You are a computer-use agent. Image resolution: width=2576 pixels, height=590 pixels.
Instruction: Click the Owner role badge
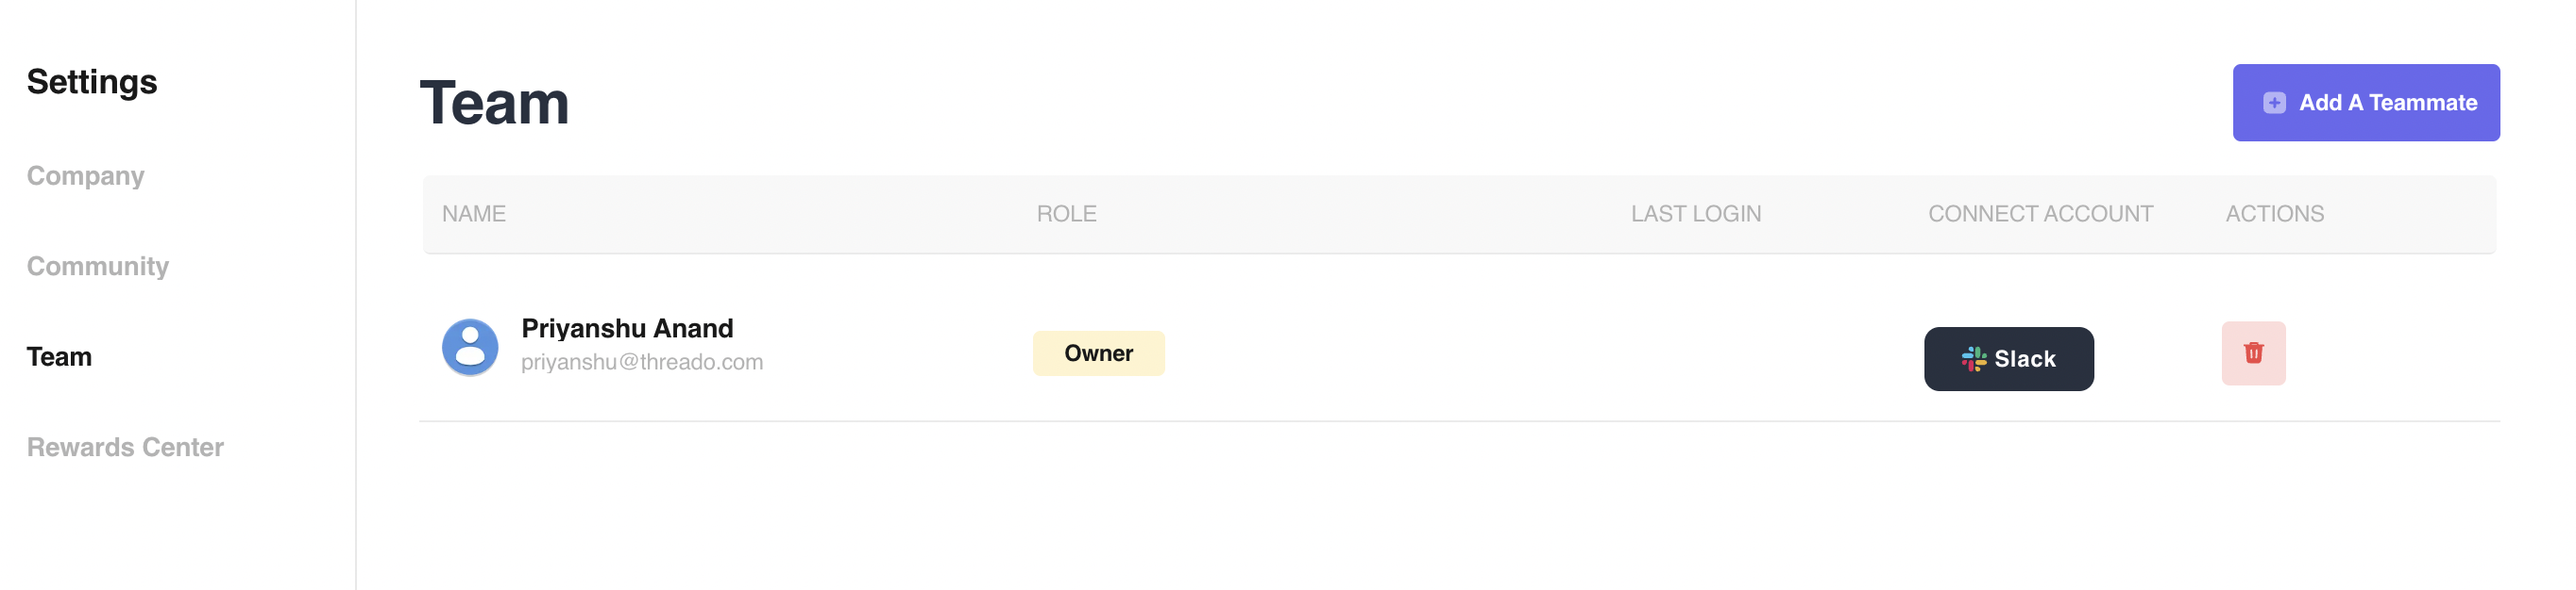(x=1098, y=353)
